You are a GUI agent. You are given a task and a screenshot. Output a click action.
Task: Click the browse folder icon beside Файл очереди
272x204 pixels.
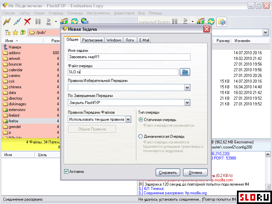click(x=185, y=72)
